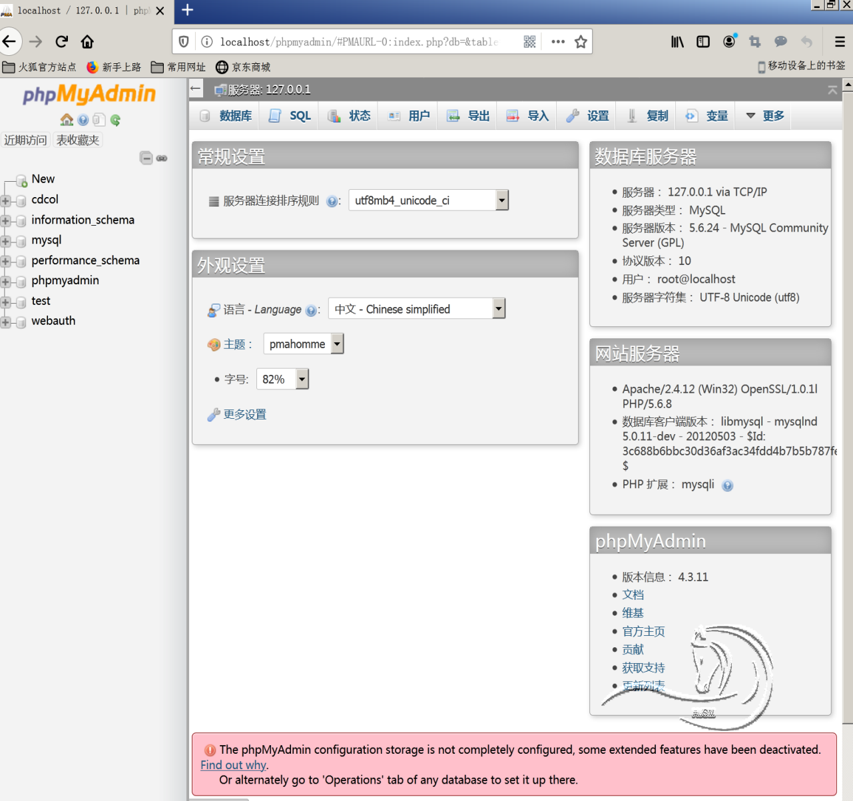Open the 82% font size dropdown
The width and height of the screenshot is (853, 801).
click(283, 380)
